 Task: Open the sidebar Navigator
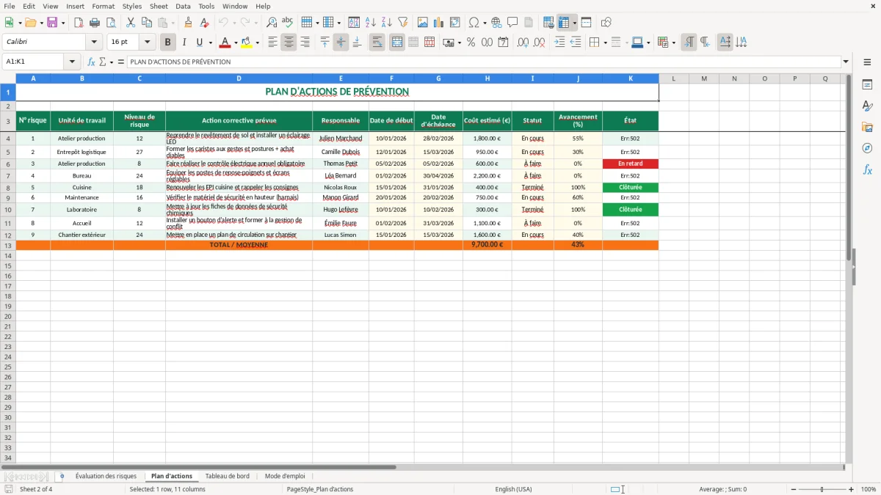(867, 148)
